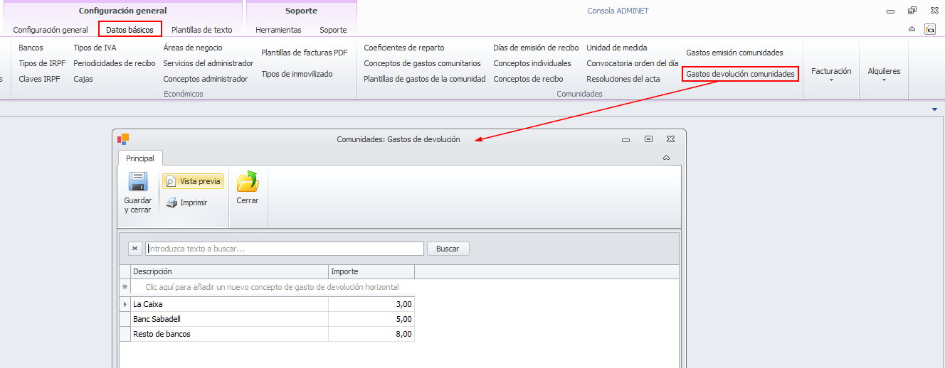Open Tipos de IVA
The height and width of the screenshot is (368, 945).
point(95,48)
